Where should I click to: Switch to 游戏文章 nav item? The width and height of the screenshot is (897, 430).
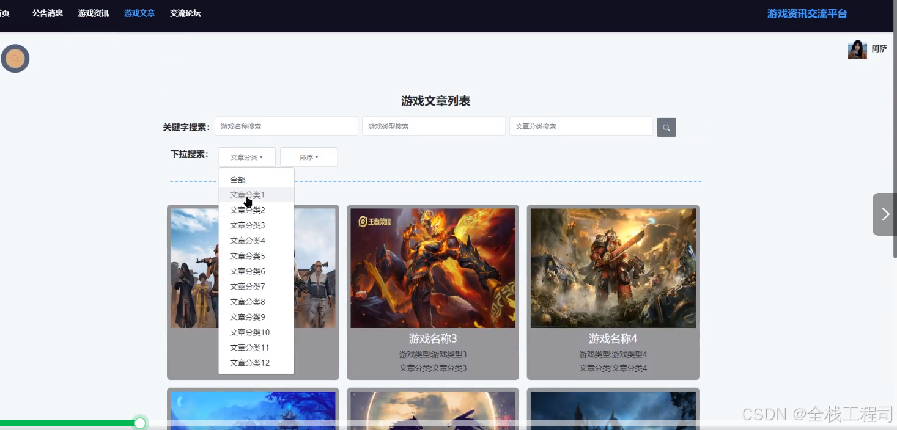point(139,13)
